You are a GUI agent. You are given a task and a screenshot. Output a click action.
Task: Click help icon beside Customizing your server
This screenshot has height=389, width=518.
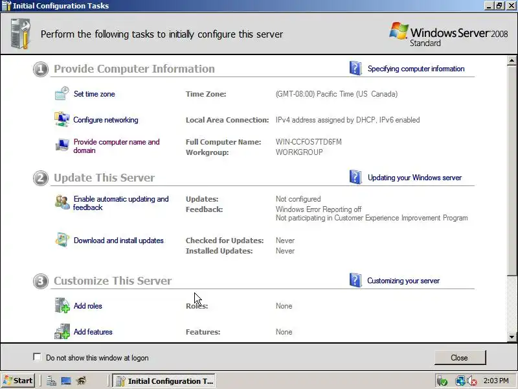click(x=355, y=280)
